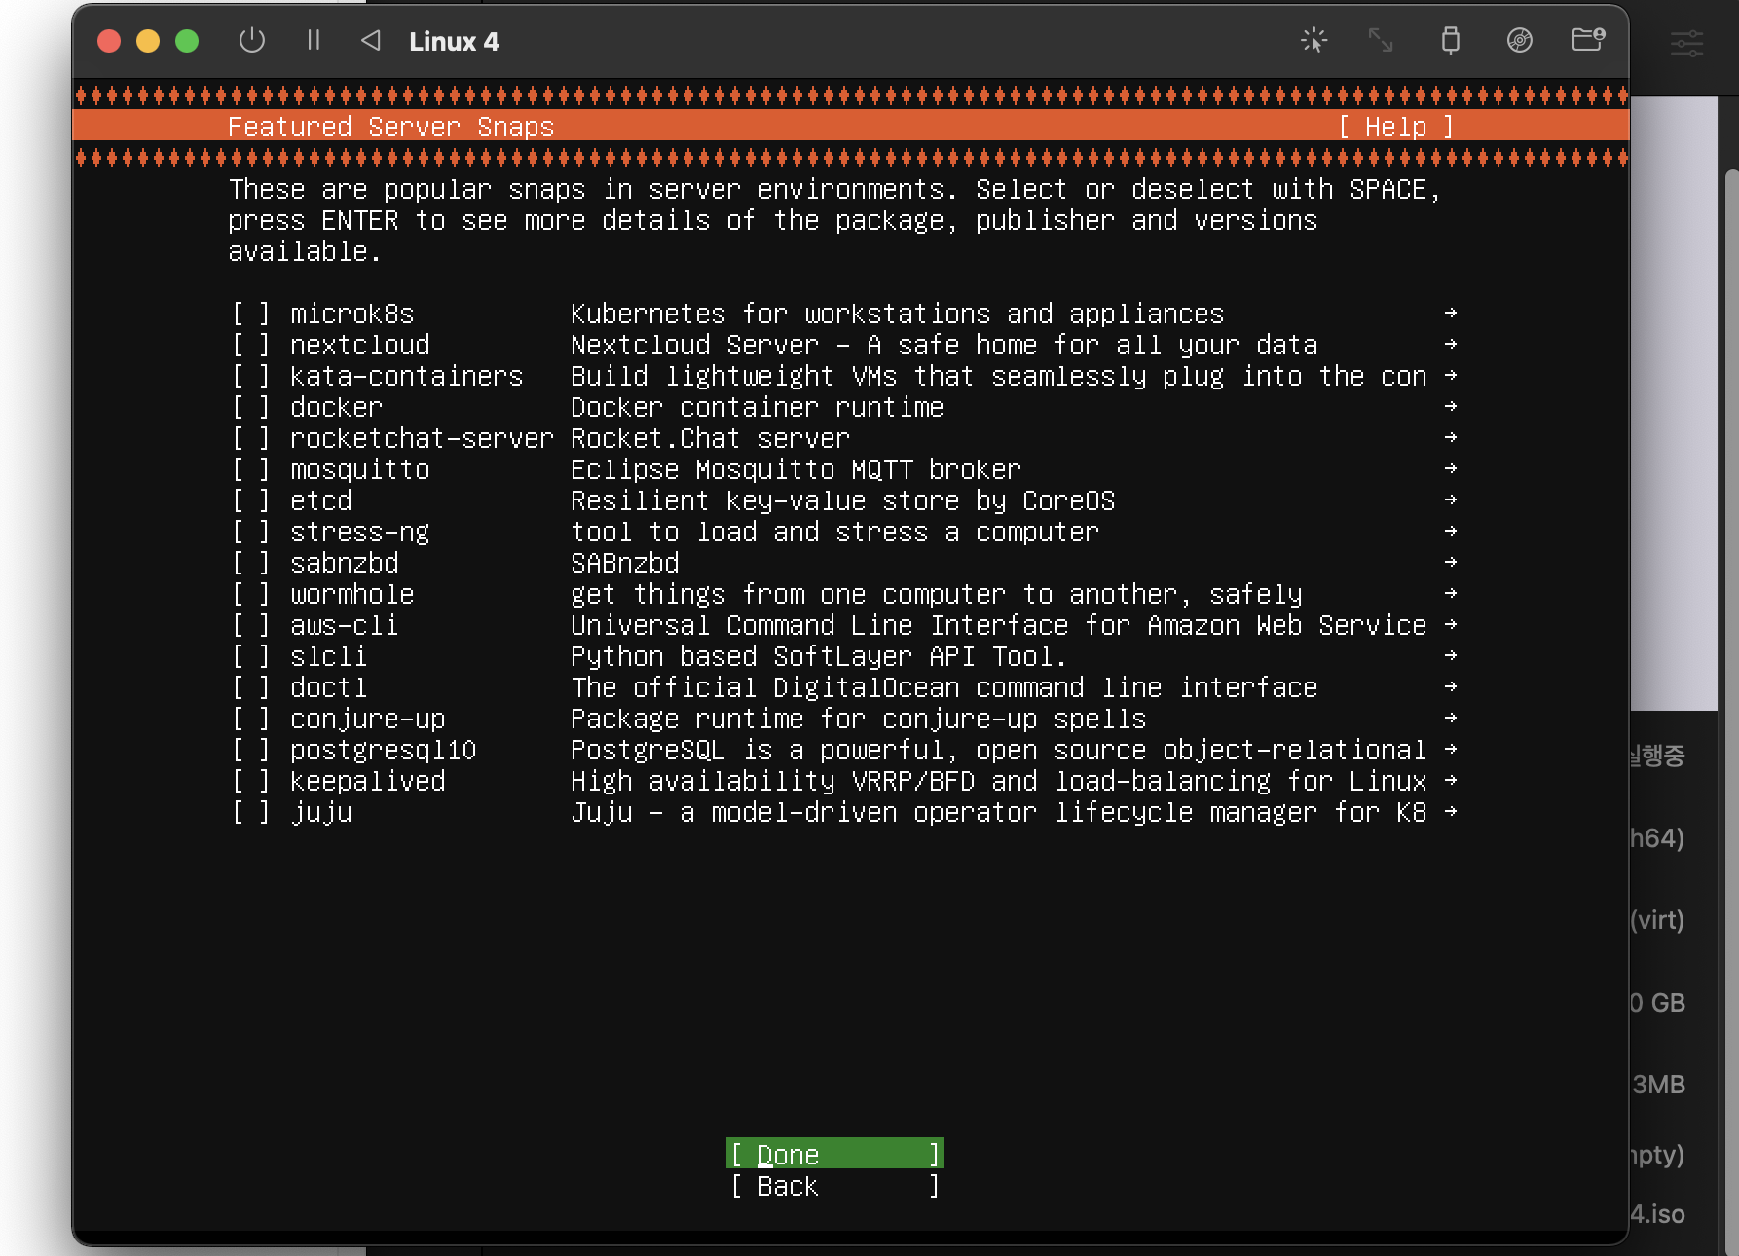Open details arrow for keepalived row
The width and height of the screenshot is (1739, 1256).
tap(1451, 780)
